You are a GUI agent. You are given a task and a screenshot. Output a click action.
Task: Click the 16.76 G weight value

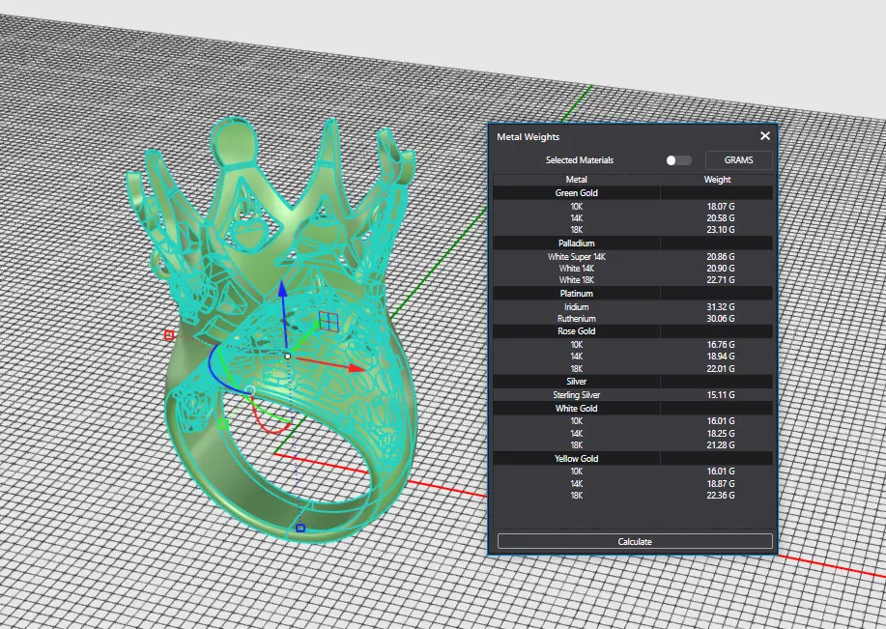(721, 344)
